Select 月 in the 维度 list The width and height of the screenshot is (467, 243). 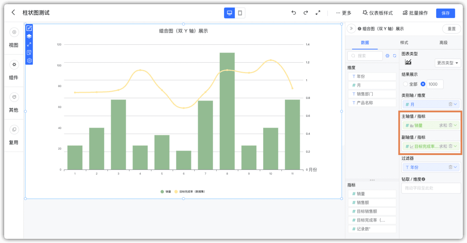(x=372, y=85)
